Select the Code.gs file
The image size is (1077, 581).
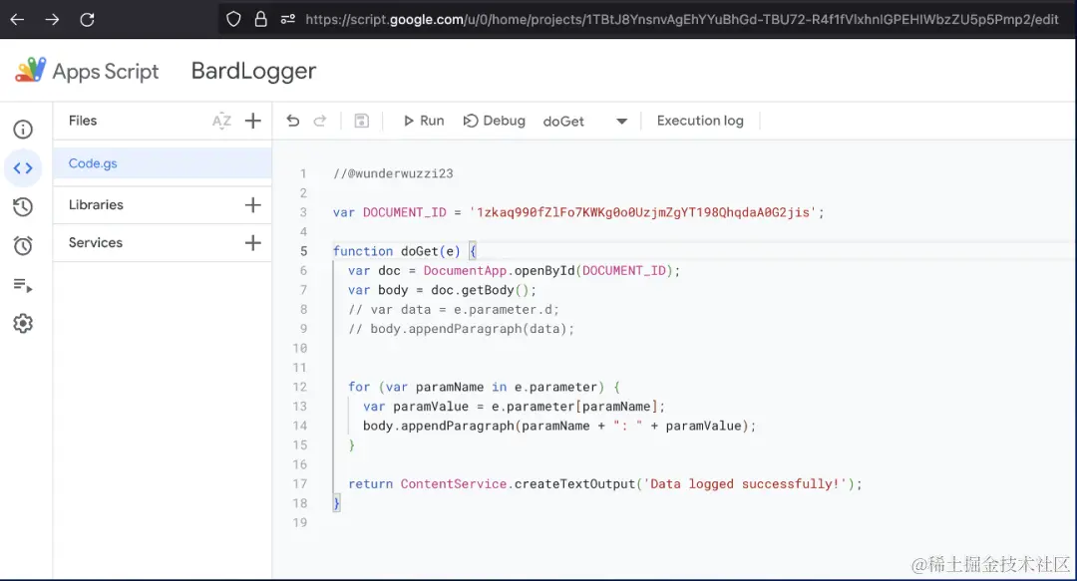(x=163, y=163)
